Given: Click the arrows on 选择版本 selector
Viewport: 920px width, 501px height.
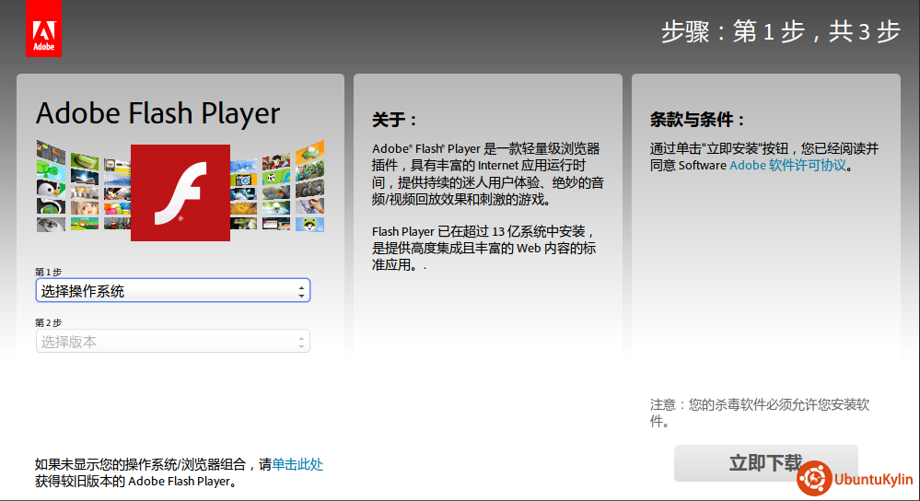Looking at the screenshot, I should point(301,342).
